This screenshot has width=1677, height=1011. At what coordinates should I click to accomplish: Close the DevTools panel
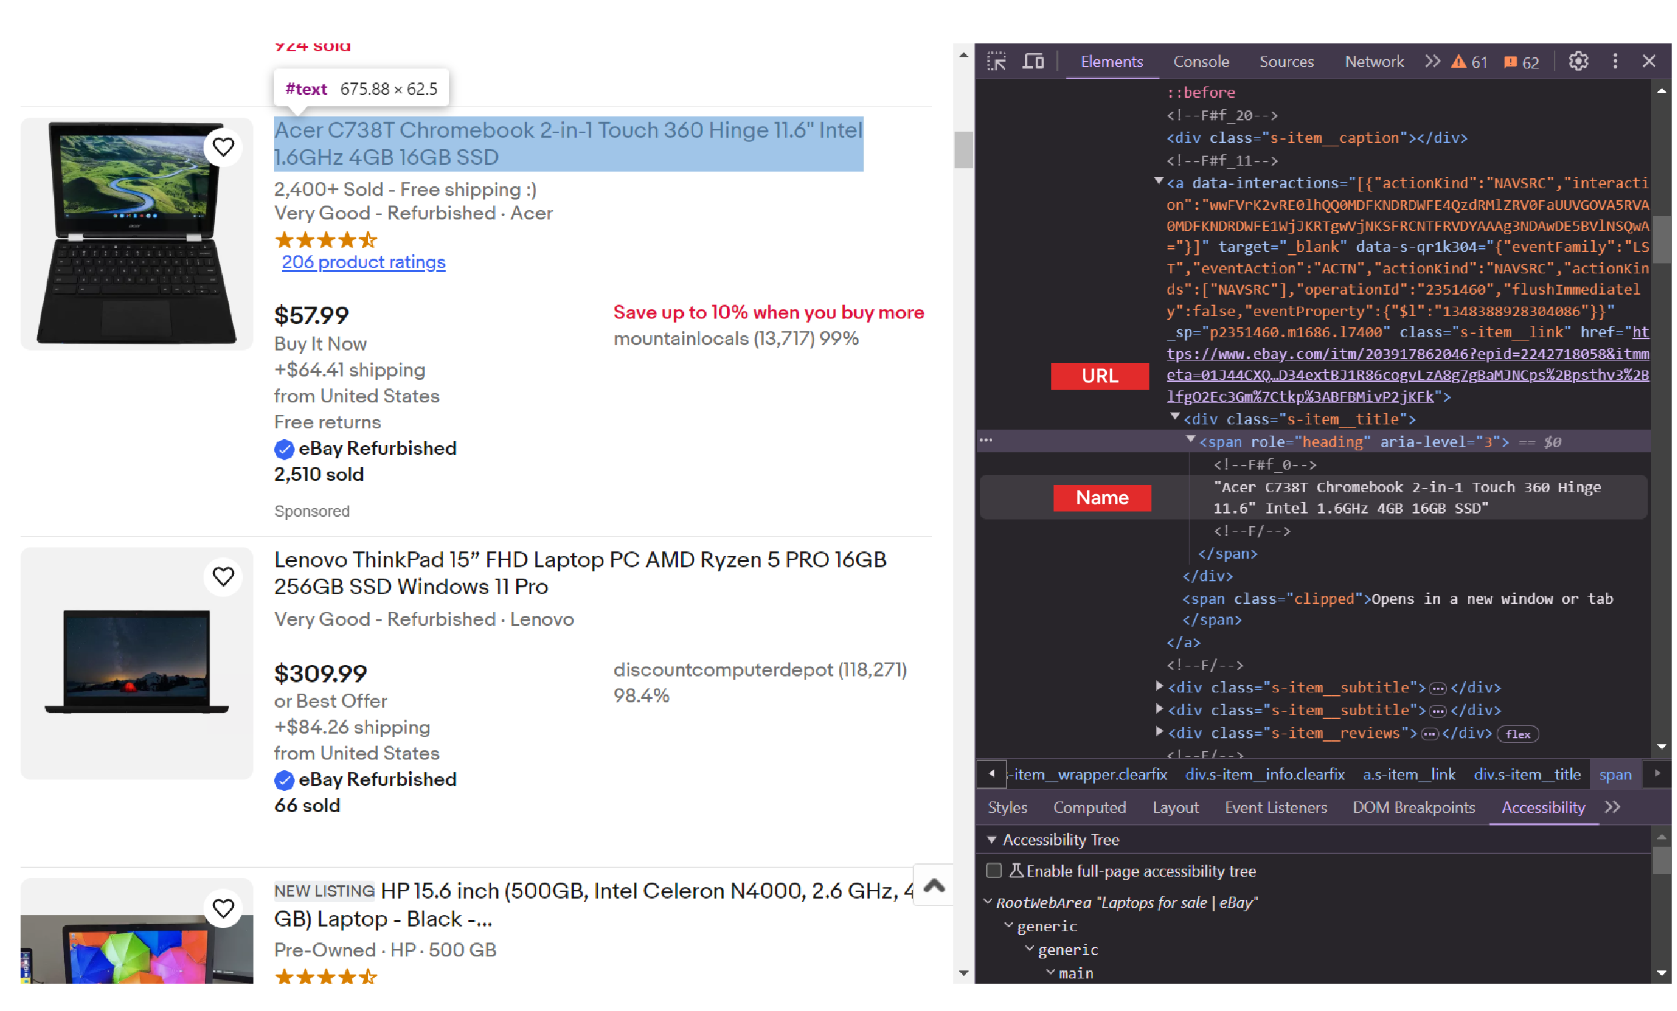1649,61
